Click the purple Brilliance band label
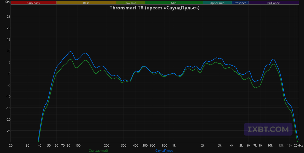The image size is (304, 153). (x=273, y=3)
